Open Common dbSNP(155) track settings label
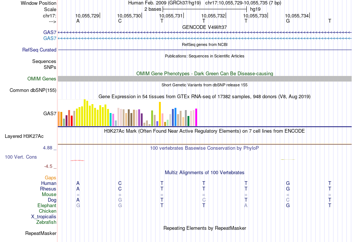352x242 pixels. tap(33, 90)
